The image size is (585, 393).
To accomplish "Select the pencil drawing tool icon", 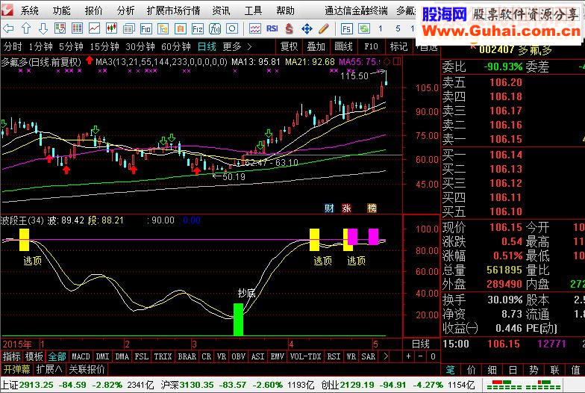I will click(x=324, y=28).
